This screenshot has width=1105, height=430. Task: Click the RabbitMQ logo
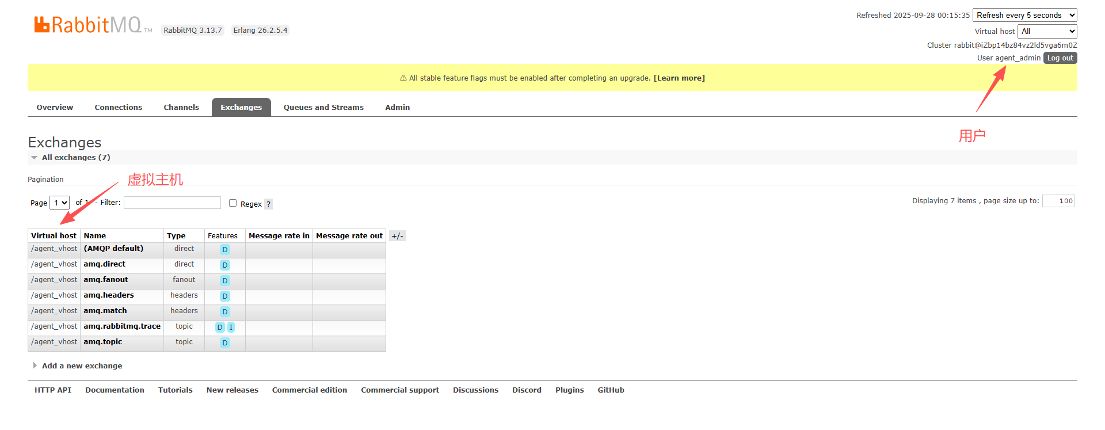coord(93,25)
